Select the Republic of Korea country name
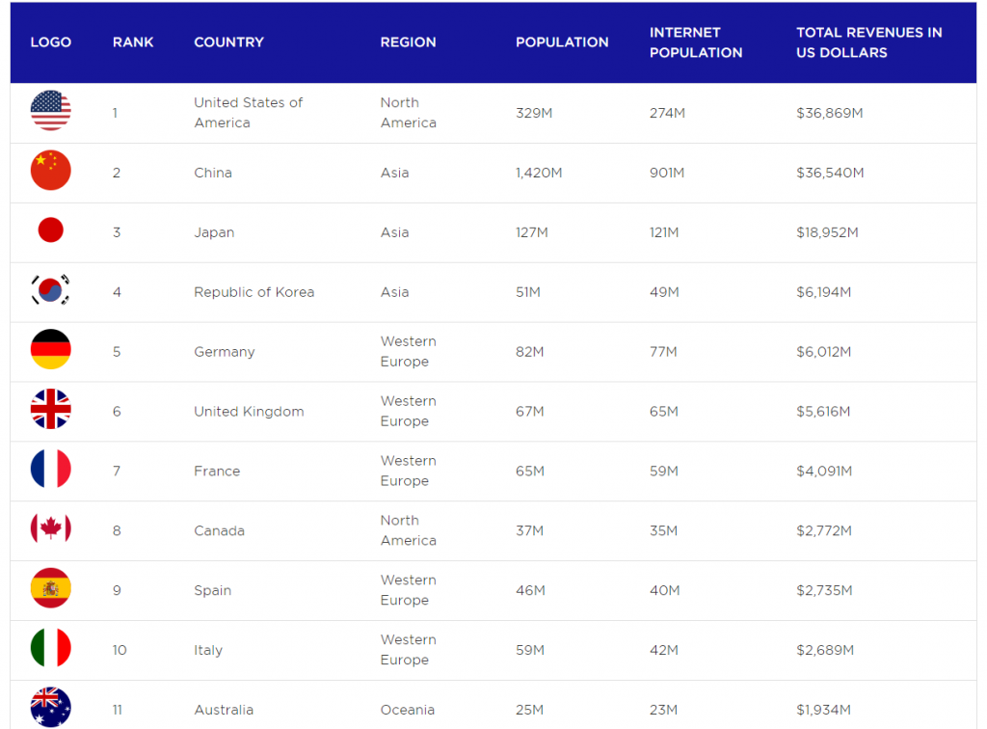Viewport: 987px width, 729px height. point(253,292)
